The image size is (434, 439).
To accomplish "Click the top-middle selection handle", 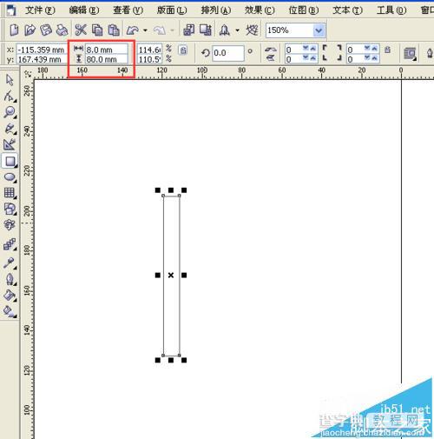I will (x=171, y=190).
